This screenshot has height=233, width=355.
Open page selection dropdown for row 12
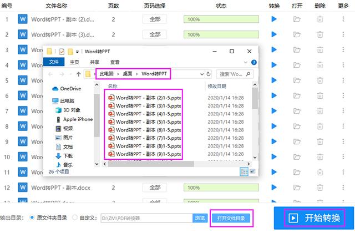coord(155,188)
